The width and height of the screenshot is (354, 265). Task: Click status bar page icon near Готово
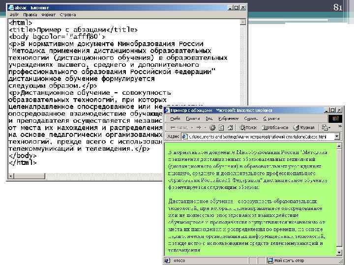point(167,261)
